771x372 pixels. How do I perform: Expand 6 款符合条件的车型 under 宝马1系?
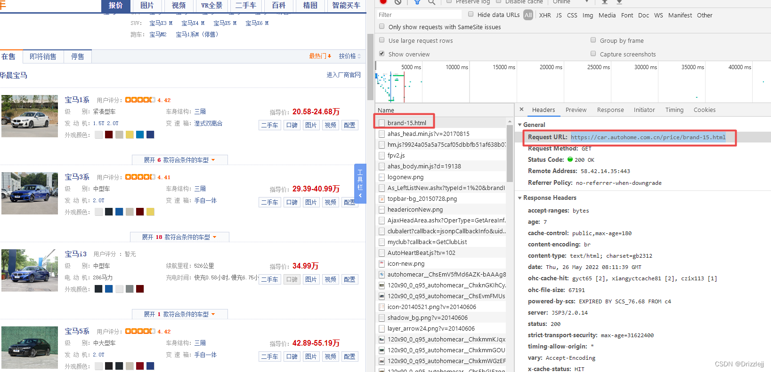179,160
